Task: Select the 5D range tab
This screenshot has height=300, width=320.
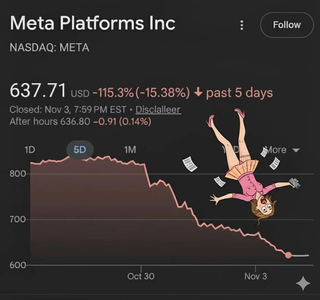Action: tap(80, 150)
